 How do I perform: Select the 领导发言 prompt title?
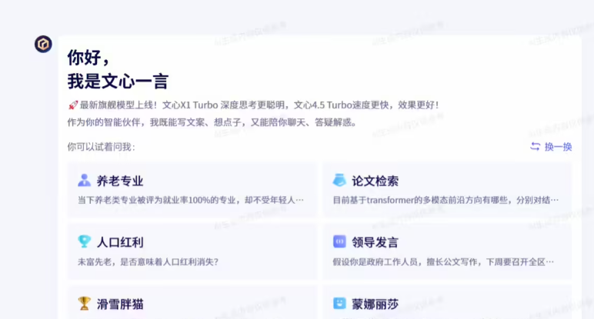[x=375, y=242]
